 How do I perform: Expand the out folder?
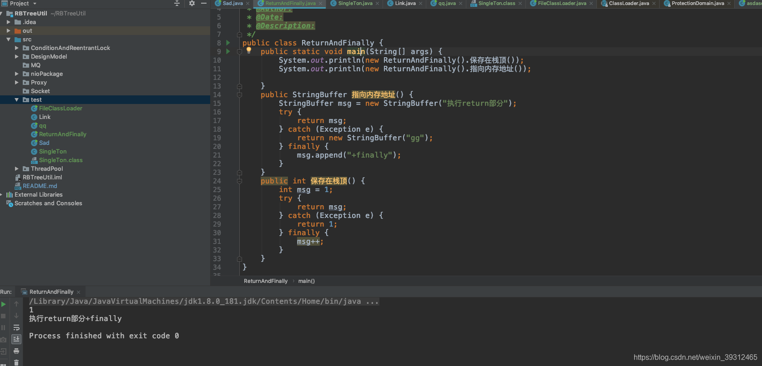pyautogui.click(x=8, y=30)
